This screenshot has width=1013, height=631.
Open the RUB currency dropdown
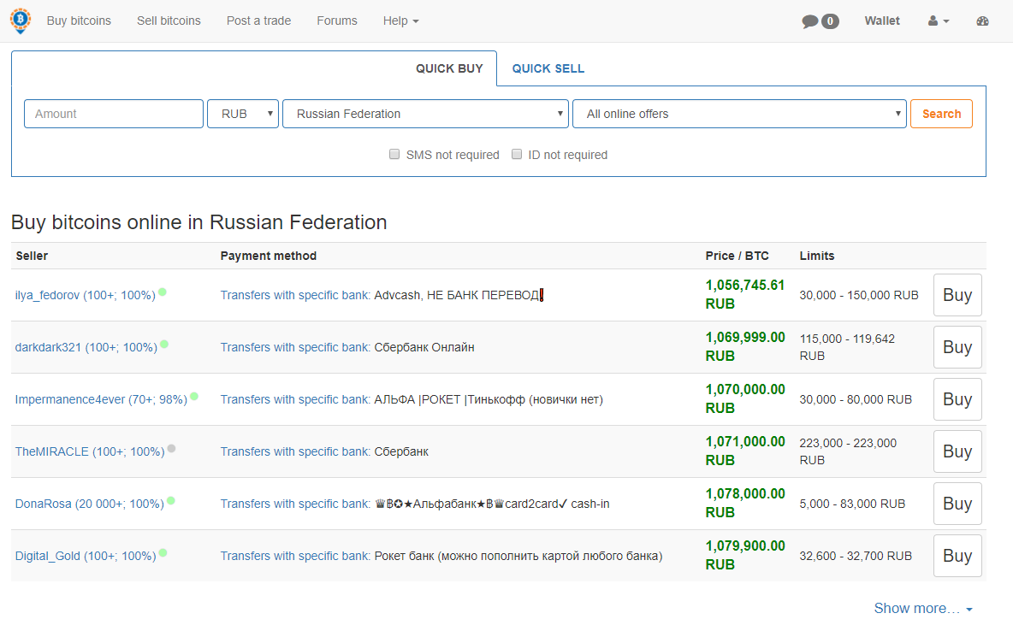point(243,114)
